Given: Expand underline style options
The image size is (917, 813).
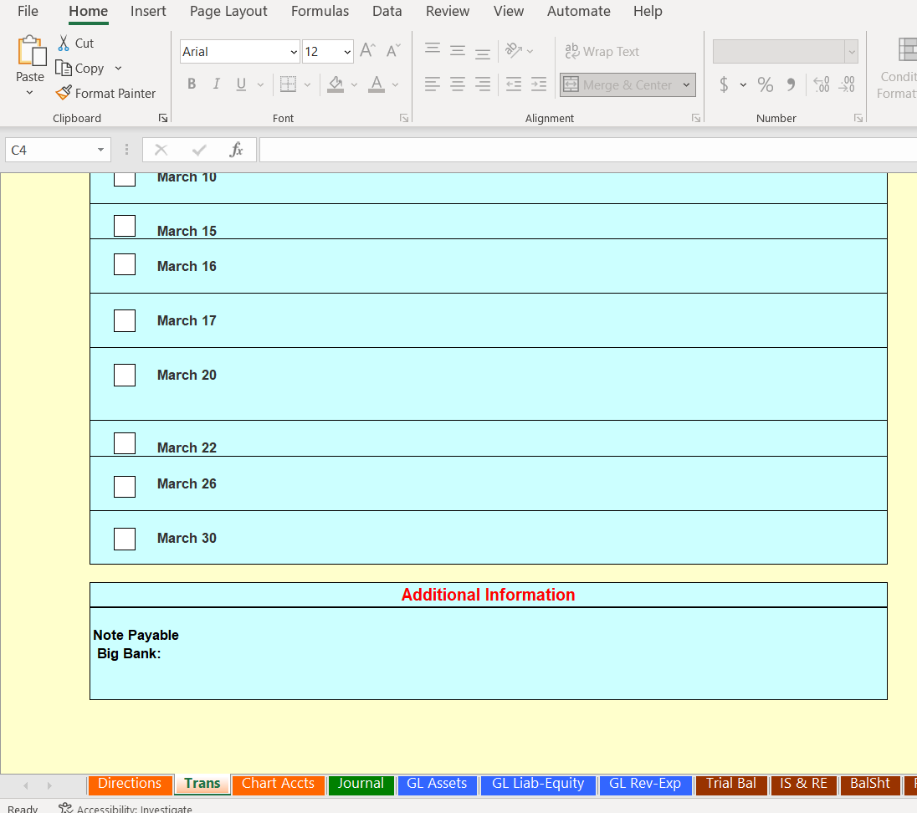Looking at the screenshot, I should click(260, 84).
